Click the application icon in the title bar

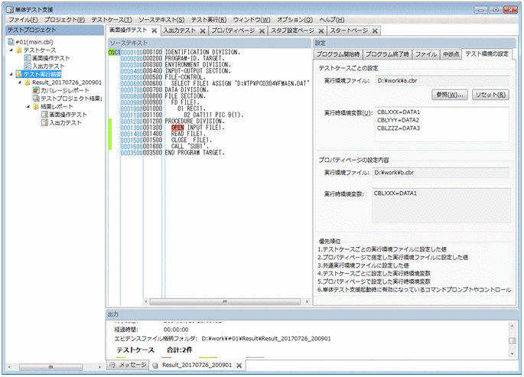coord(10,9)
